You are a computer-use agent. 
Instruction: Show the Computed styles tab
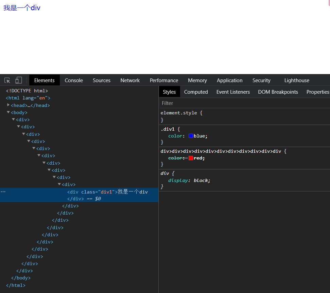196,92
